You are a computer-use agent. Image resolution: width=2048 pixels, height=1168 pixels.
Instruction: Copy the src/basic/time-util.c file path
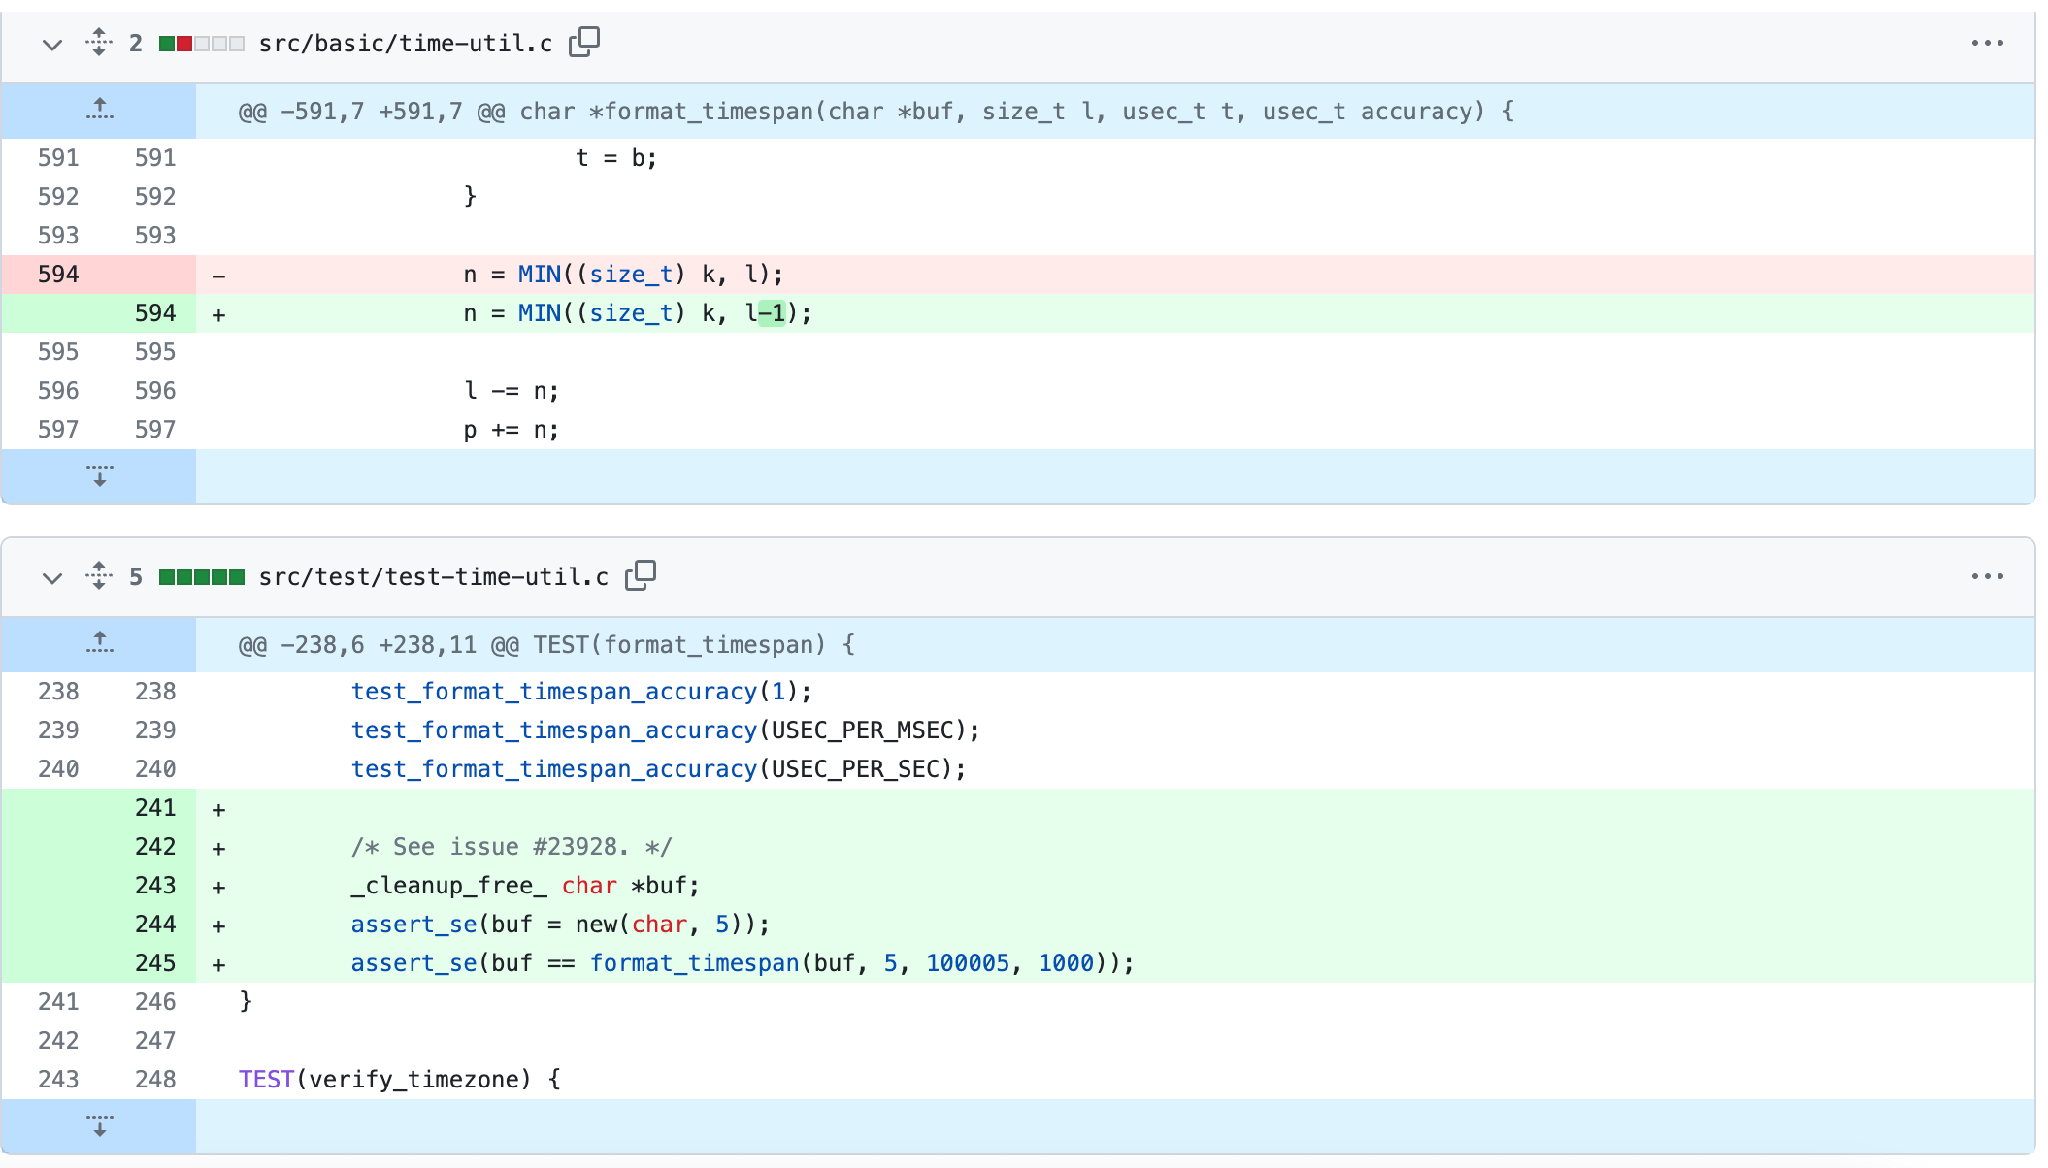coord(584,42)
